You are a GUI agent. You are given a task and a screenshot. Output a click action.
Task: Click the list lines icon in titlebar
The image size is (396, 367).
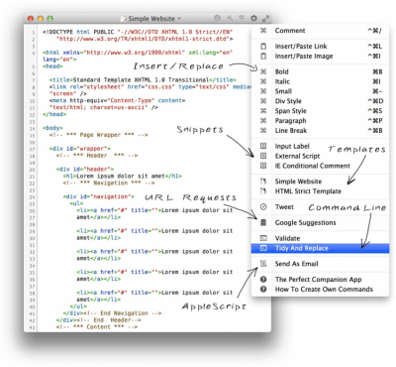[x=242, y=18]
